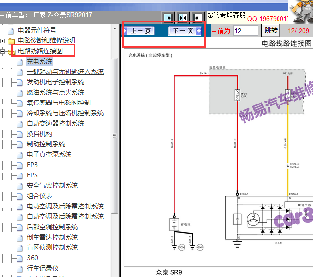Click the document icon beside 后部空调控制系统
The width and height of the screenshot is (313, 277).
20,228
